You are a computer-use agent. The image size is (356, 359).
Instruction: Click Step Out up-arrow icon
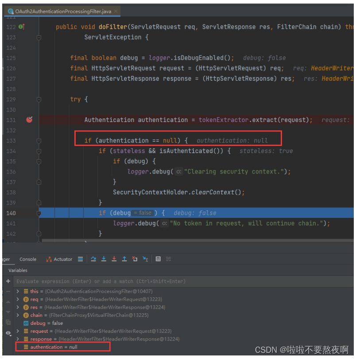[124, 259]
